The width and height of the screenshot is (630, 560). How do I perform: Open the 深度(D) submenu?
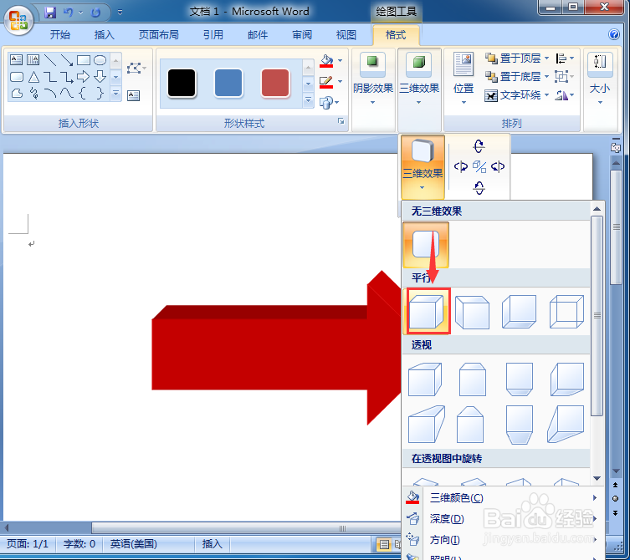tap(501, 519)
